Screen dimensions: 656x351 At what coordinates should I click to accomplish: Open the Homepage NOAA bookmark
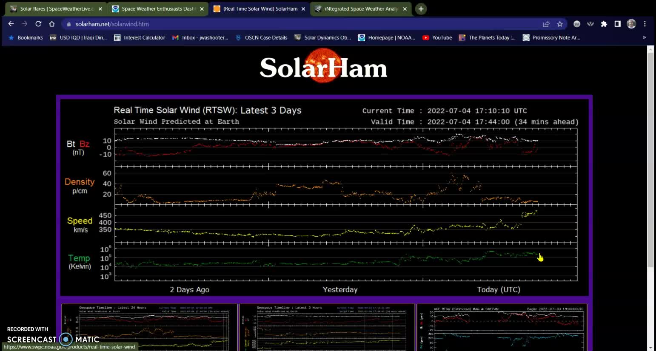(387, 37)
